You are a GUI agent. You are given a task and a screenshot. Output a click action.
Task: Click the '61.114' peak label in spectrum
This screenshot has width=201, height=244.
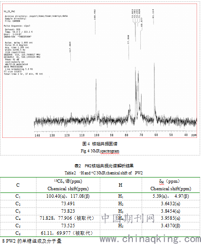click(x=153, y=14)
